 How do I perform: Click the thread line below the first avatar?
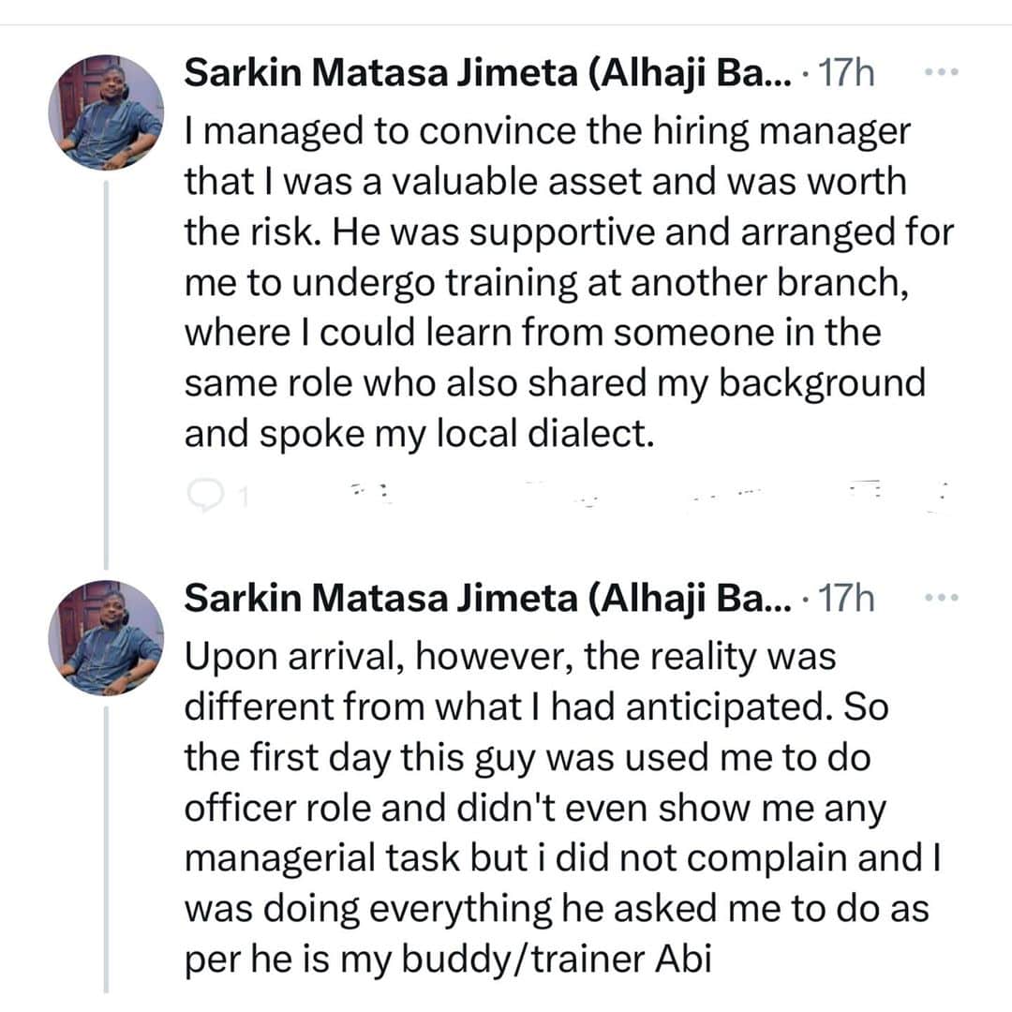(x=106, y=375)
